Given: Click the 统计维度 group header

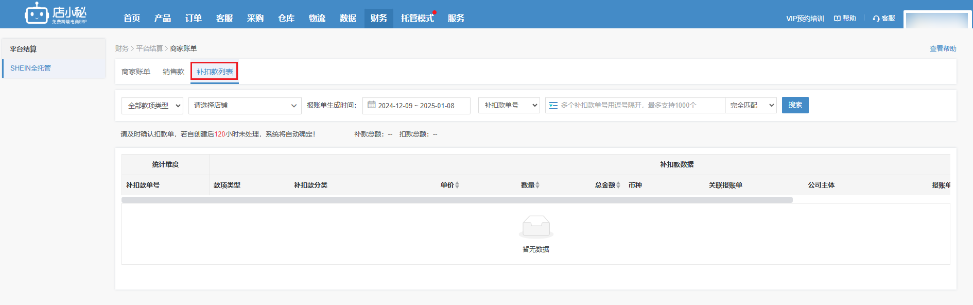Looking at the screenshot, I should tap(165, 164).
